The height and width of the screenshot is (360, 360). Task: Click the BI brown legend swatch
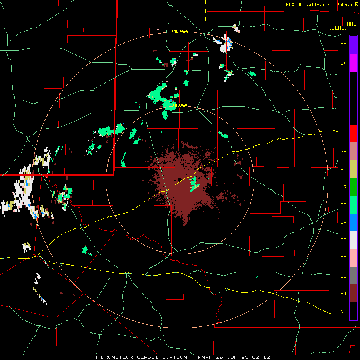click(353, 294)
